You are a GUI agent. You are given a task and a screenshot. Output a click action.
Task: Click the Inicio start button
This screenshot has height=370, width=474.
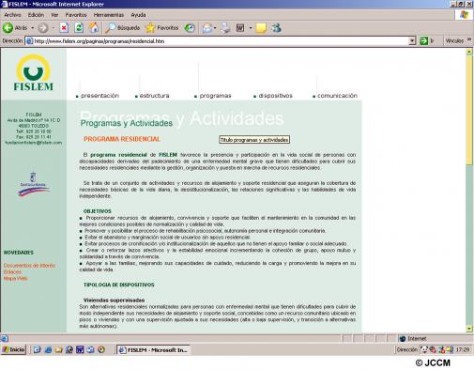(x=13, y=349)
